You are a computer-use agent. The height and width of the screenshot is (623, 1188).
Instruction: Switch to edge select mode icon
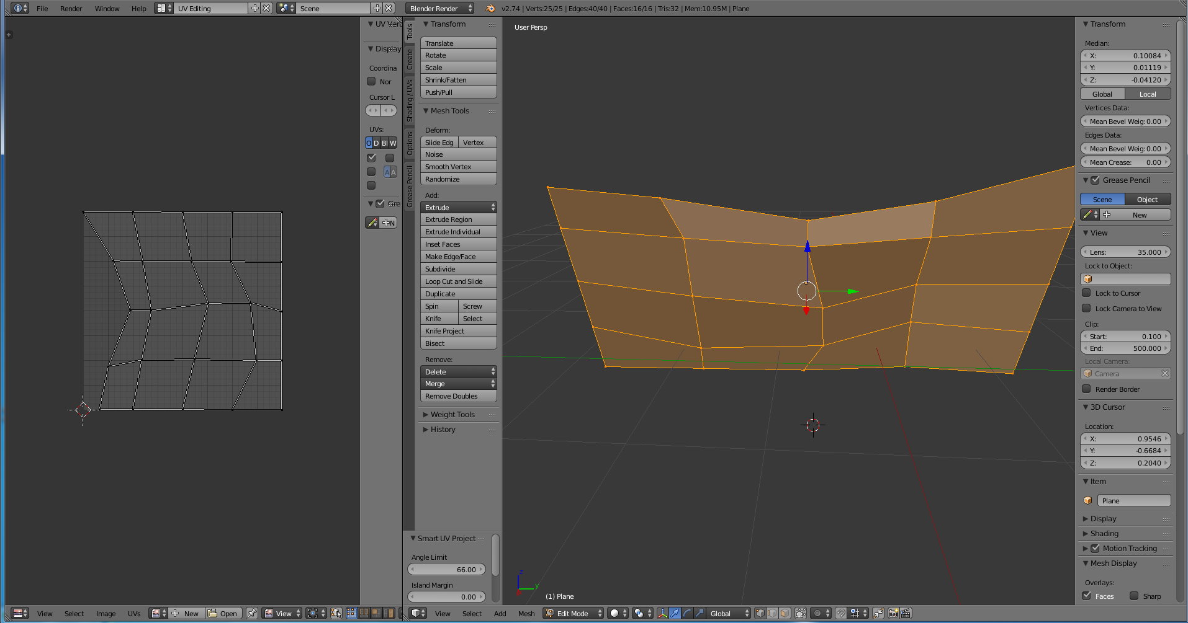(773, 613)
